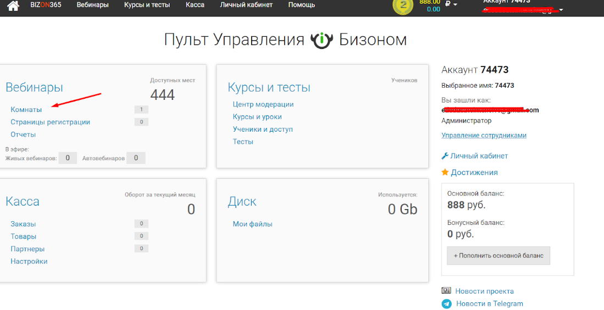The image size is (604, 310).
Task: Open Заказы link
Action: 23,224
